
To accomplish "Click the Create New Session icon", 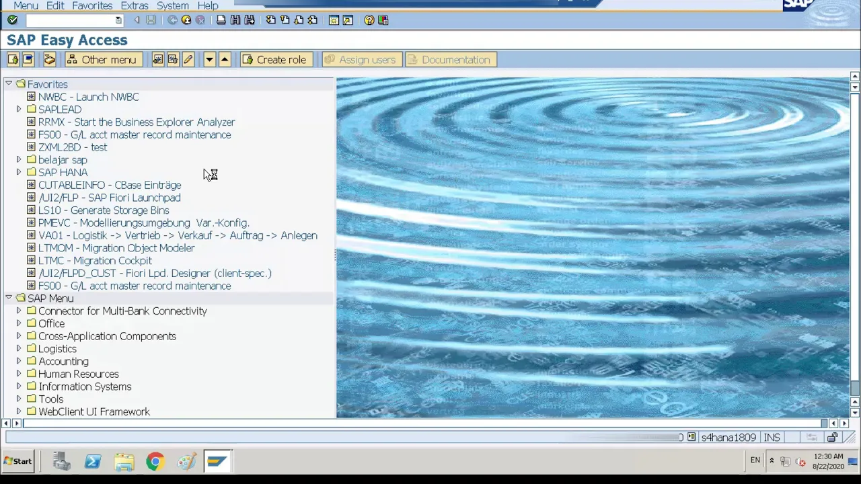I will [334, 20].
